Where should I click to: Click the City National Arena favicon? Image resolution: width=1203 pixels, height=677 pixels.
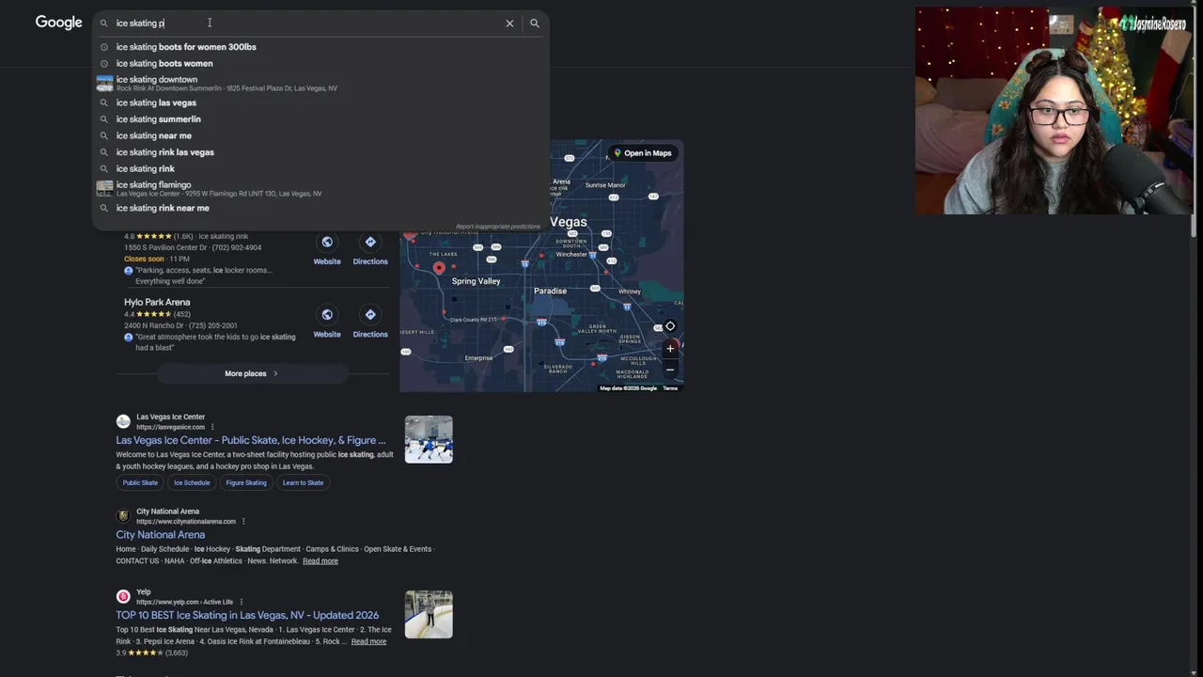(x=123, y=516)
